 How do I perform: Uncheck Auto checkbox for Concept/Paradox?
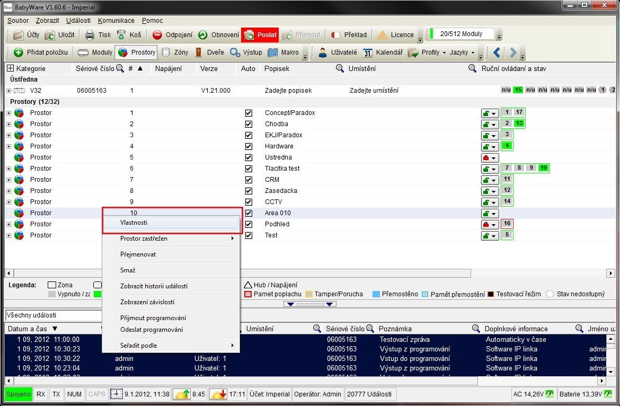tap(249, 113)
